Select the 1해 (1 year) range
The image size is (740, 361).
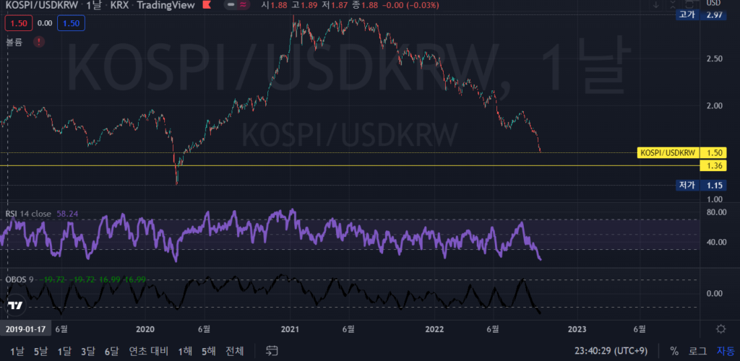[x=185, y=351]
